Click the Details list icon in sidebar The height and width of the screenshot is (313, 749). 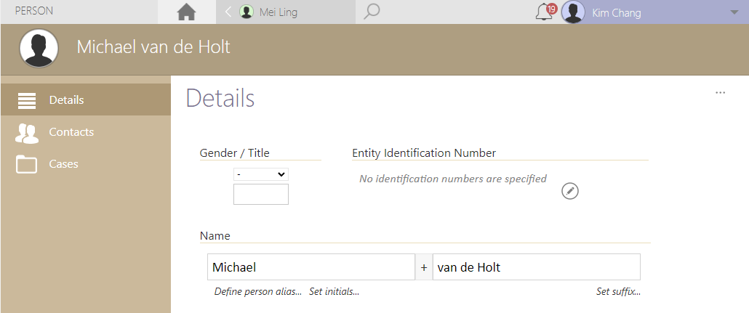click(27, 100)
